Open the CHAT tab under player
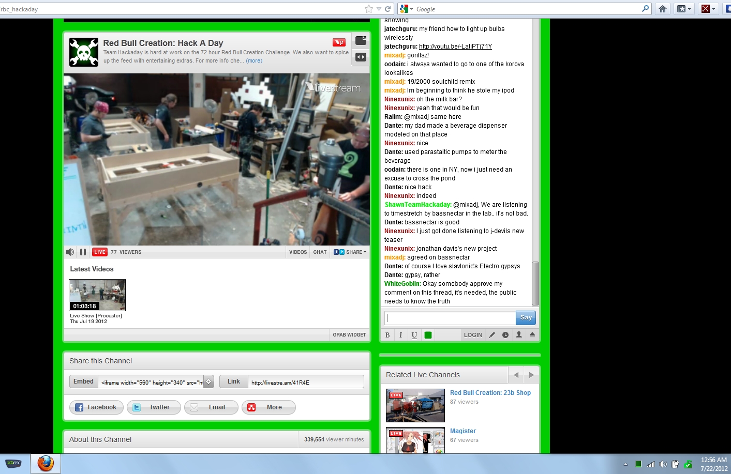Viewport: 731px width, 474px height. point(320,252)
